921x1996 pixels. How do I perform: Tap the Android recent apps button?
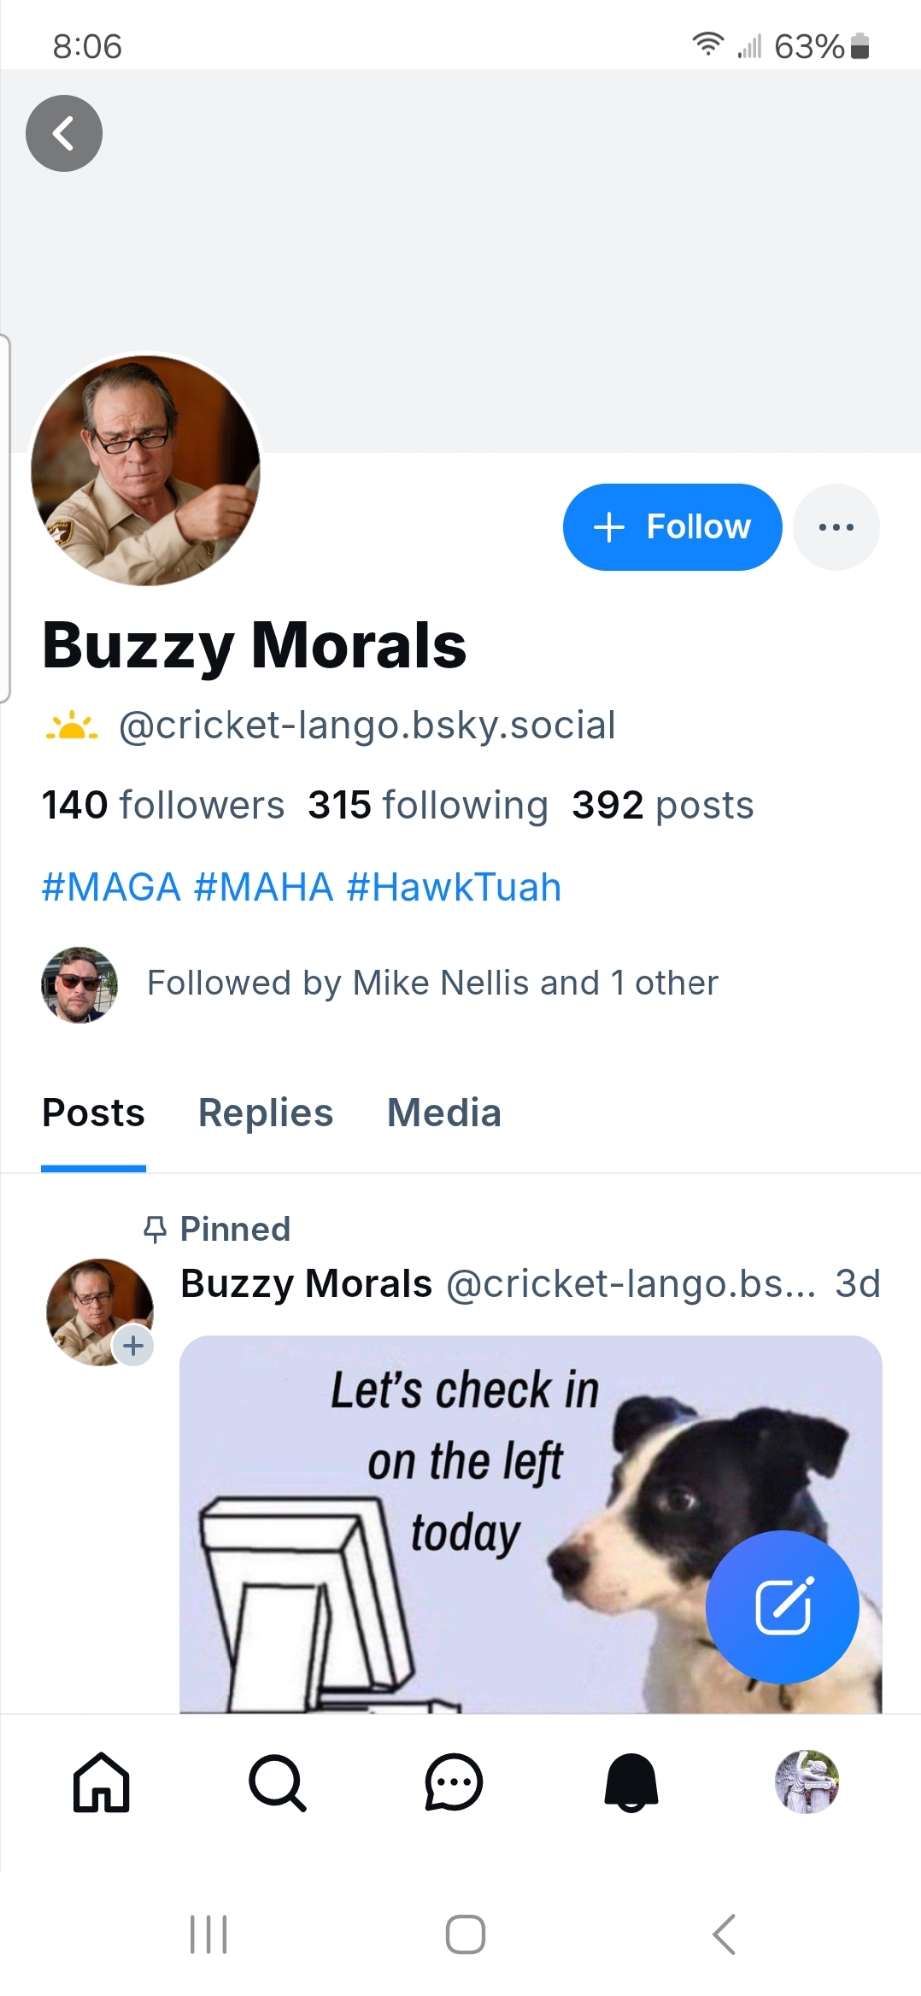[209, 1934]
